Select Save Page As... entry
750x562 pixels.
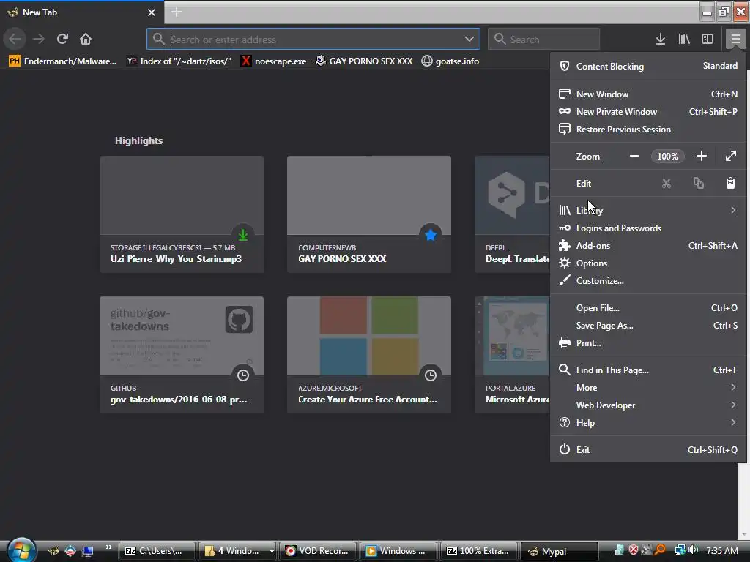(648, 326)
